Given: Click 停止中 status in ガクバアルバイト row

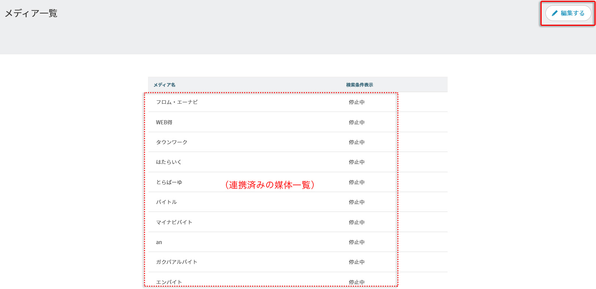Looking at the screenshot, I should pyautogui.click(x=356, y=262).
